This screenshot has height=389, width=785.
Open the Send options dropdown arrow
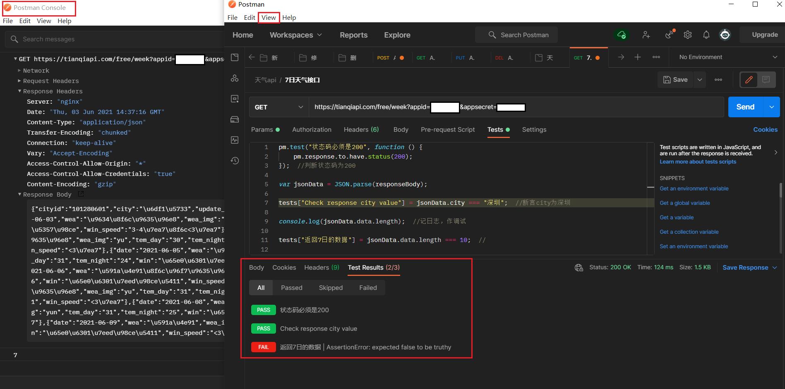coord(771,107)
